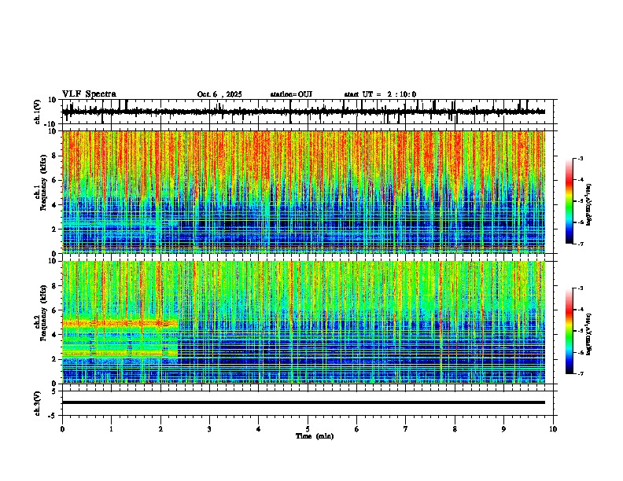Click the '-7' label on ch.2 colorbar
Viewport: 623px width, 481px height.
[x=581, y=374]
